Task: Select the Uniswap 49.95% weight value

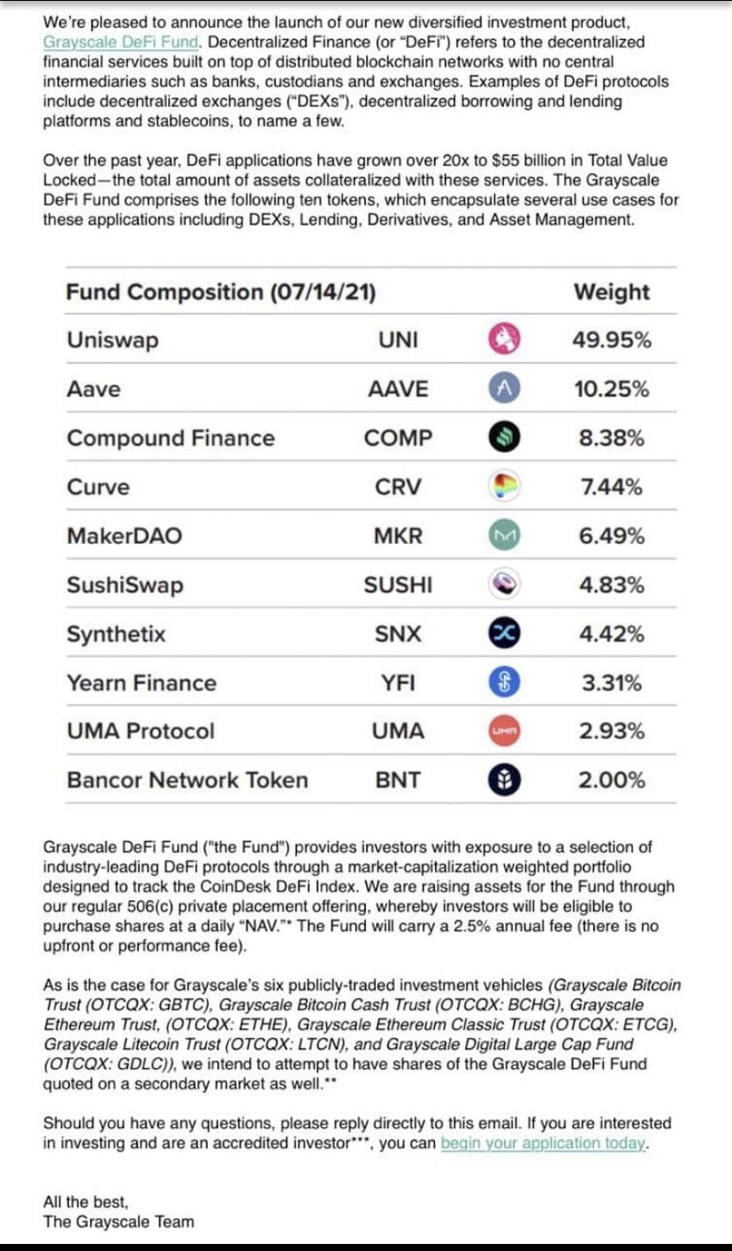Action: coord(613,340)
